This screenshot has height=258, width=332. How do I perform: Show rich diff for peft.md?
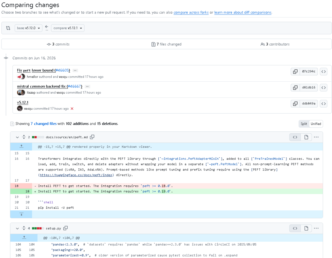click(x=306, y=137)
